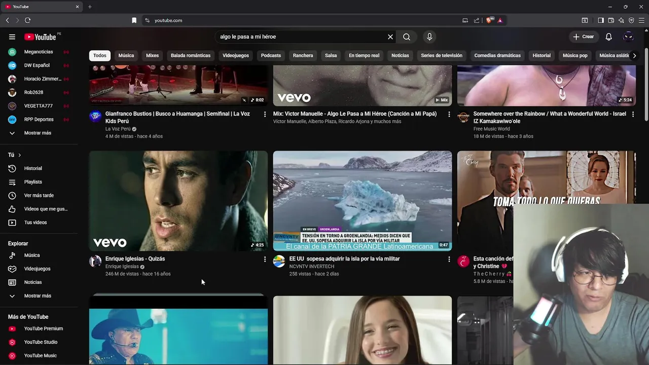Go back with the browser back arrow
The image size is (649, 365).
pos(7,20)
